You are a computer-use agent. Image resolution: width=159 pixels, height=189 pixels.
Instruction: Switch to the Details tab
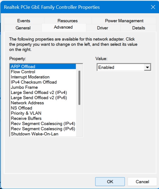pos(139,28)
